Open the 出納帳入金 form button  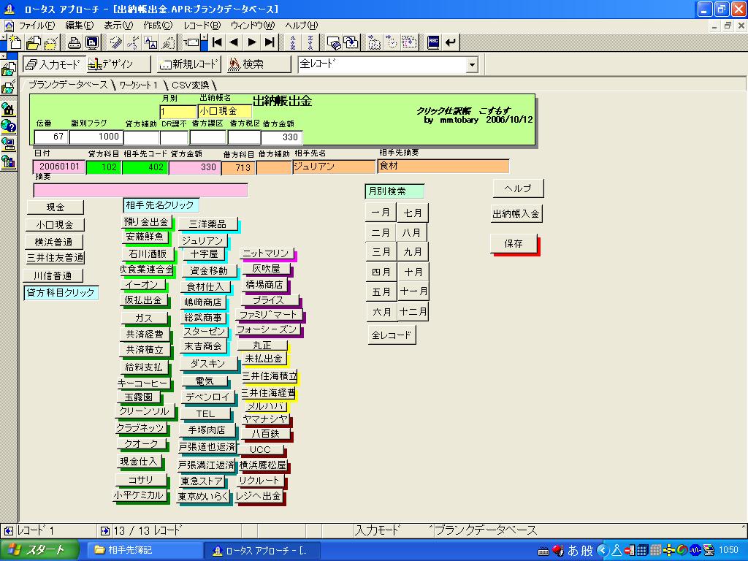516,214
